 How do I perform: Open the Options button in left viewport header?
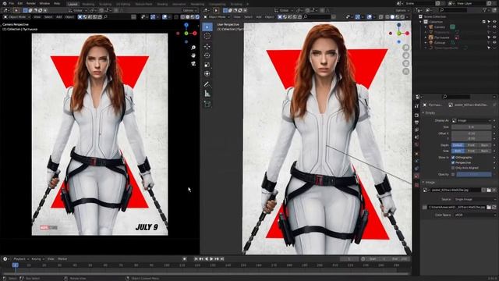(189, 10)
